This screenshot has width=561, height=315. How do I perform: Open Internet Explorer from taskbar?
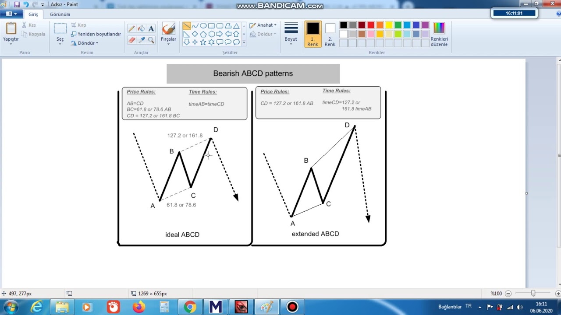pos(37,307)
